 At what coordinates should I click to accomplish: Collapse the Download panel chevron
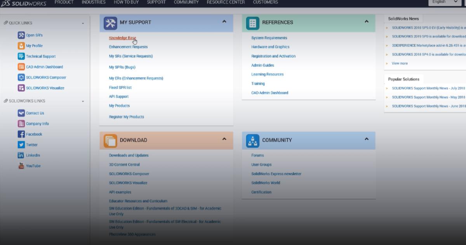224,139
